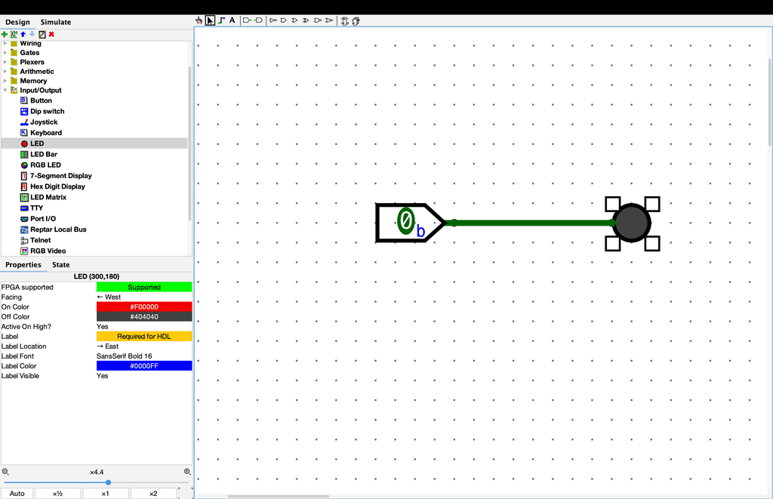Viewport: 773px width, 499px height.
Task: Click the blue move-up arrow icon
Action: point(23,34)
